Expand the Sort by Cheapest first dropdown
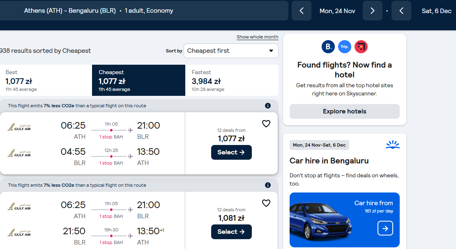Image resolution: width=456 pixels, height=249 pixels. pyautogui.click(x=231, y=51)
